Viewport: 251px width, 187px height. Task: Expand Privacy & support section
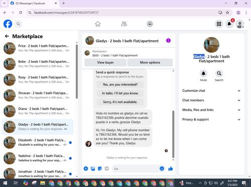tap(211, 119)
